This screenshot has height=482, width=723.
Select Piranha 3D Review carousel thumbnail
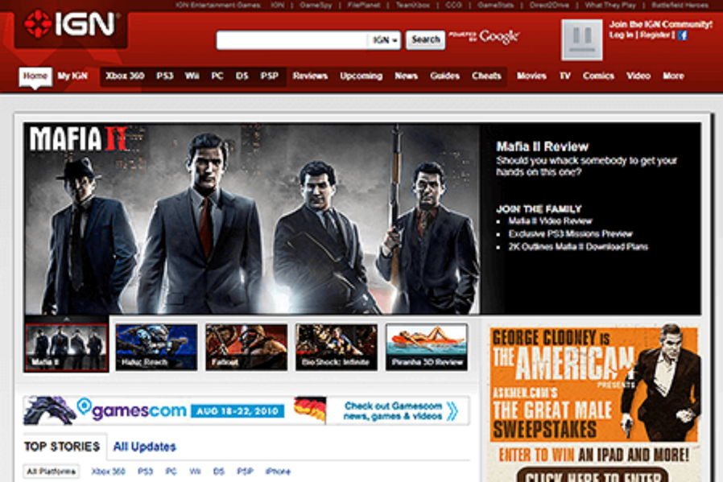pyautogui.click(x=427, y=347)
